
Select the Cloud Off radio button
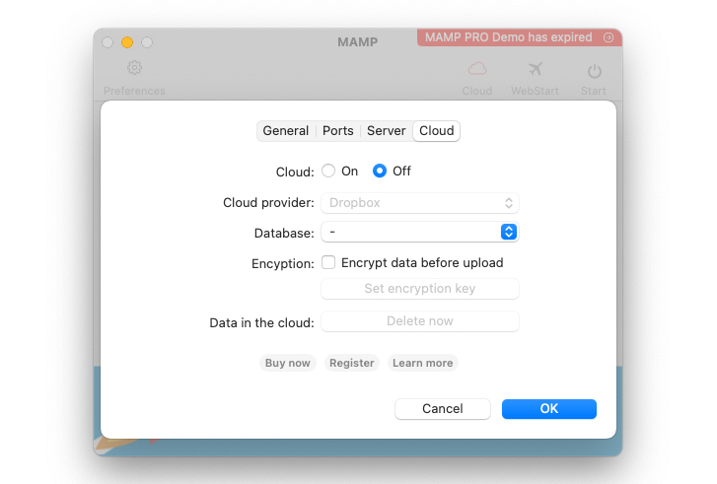[380, 171]
